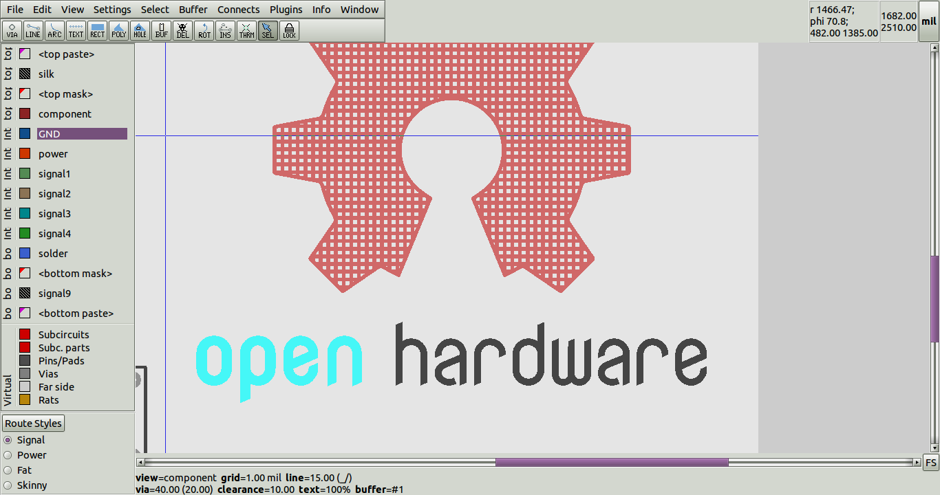Choose the Fat route style
This screenshot has width=940, height=495.
[8, 470]
